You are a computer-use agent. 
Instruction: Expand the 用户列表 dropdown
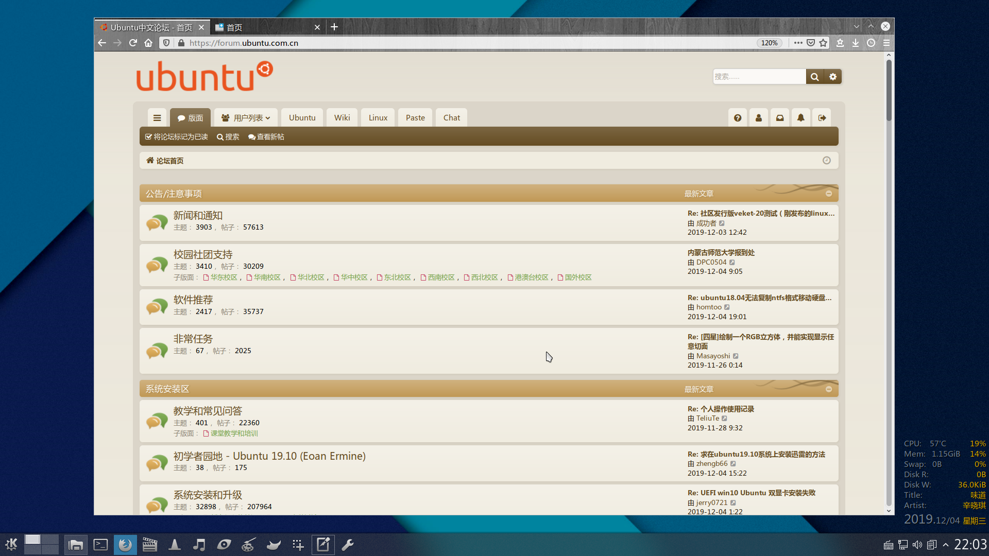coord(246,118)
